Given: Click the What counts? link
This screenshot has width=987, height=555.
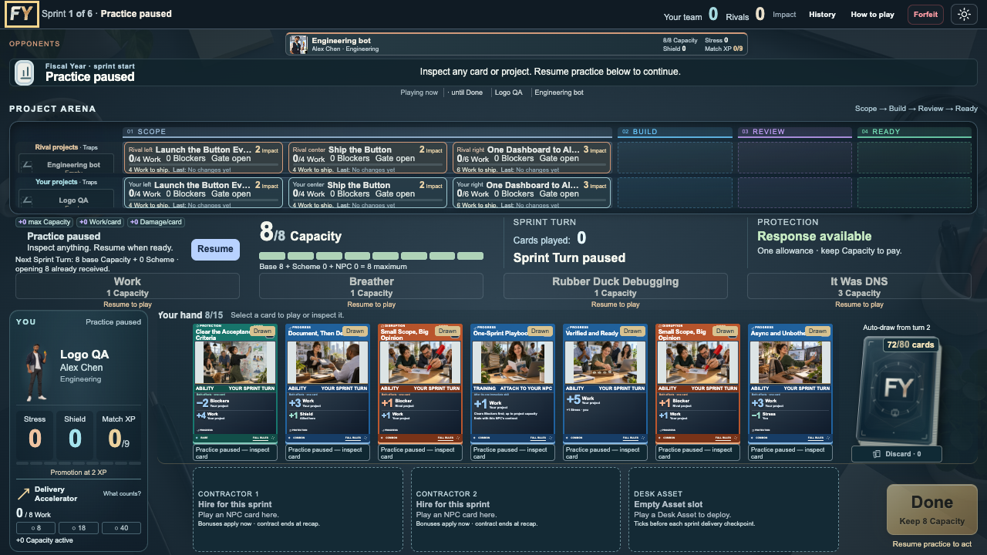Looking at the screenshot, I should tap(122, 494).
